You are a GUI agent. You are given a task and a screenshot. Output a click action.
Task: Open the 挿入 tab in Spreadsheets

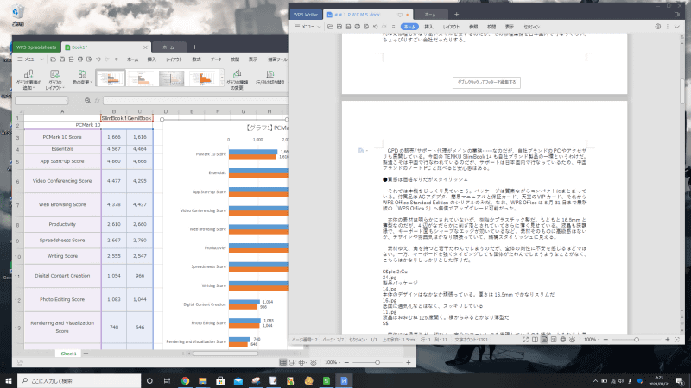point(152,59)
